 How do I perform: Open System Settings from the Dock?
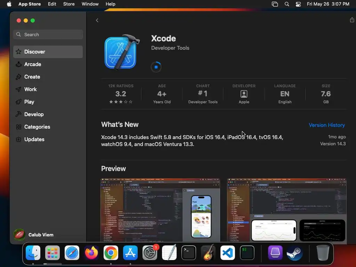[x=150, y=253]
